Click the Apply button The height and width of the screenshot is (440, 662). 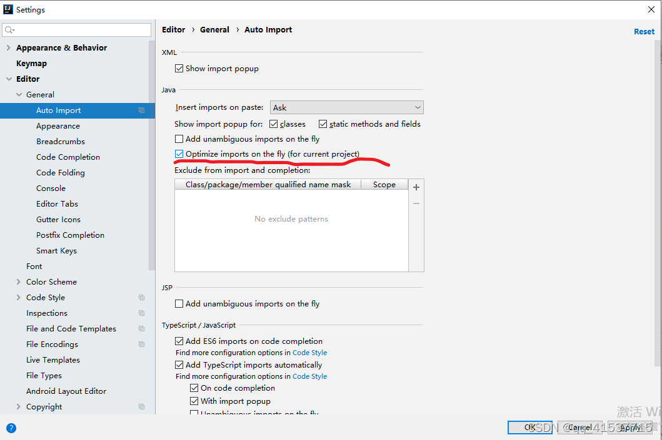click(630, 428)
